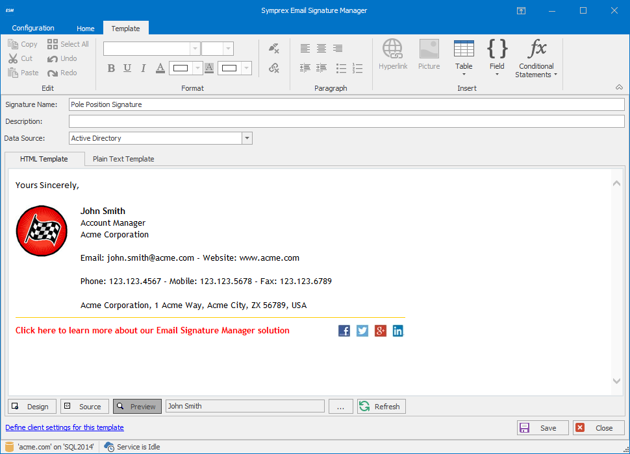Switch to Preview view mode
The height and width of the screenshot is (454, 630).
(137, 407)
